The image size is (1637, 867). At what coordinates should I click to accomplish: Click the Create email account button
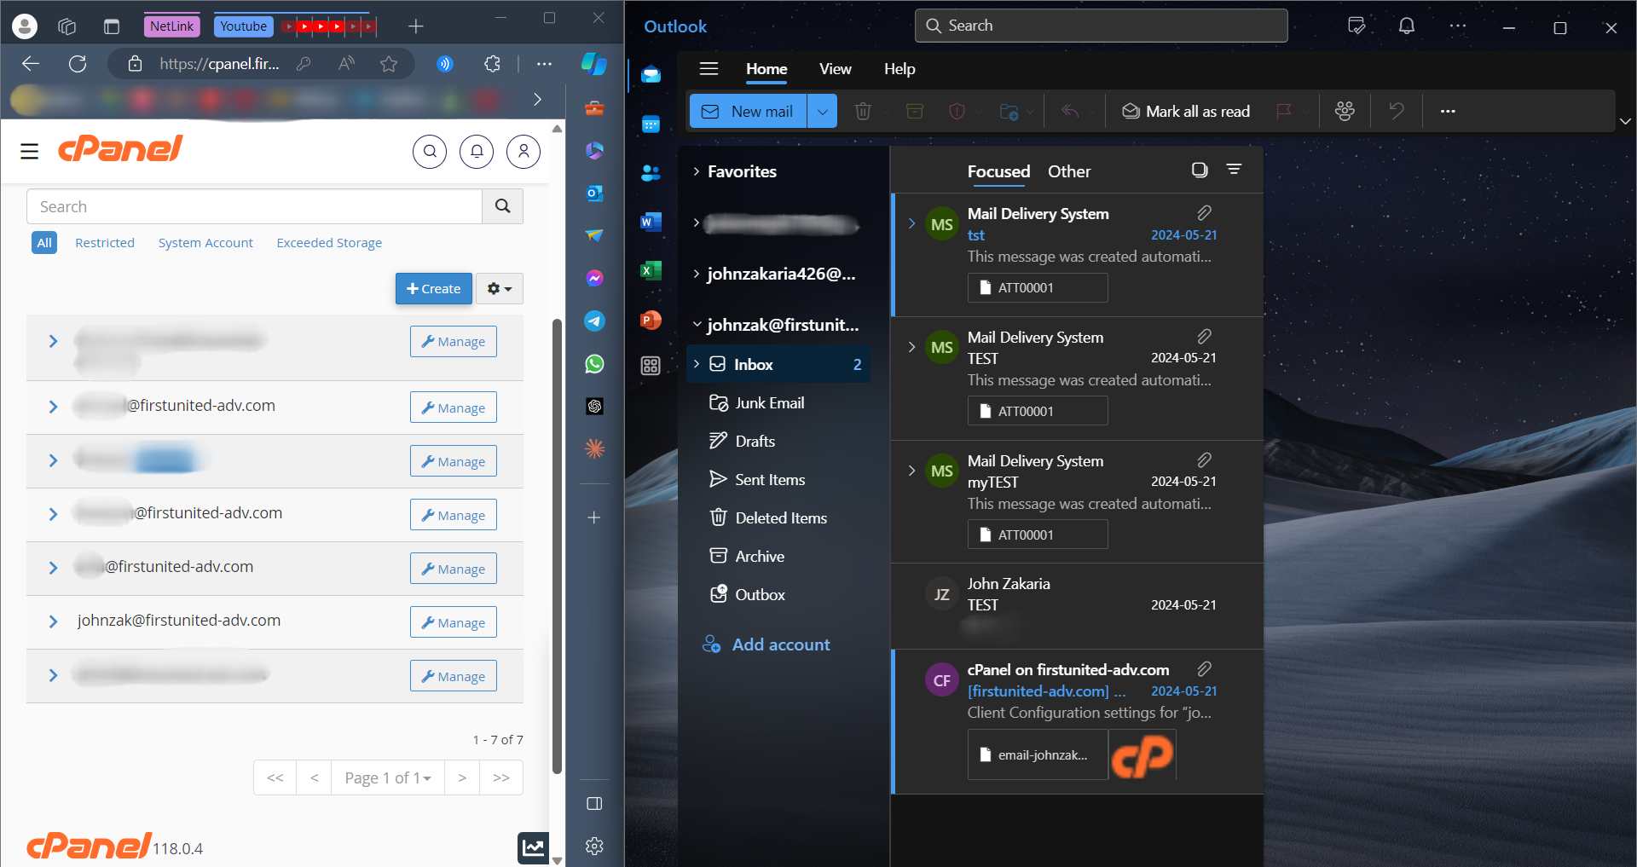433,289
